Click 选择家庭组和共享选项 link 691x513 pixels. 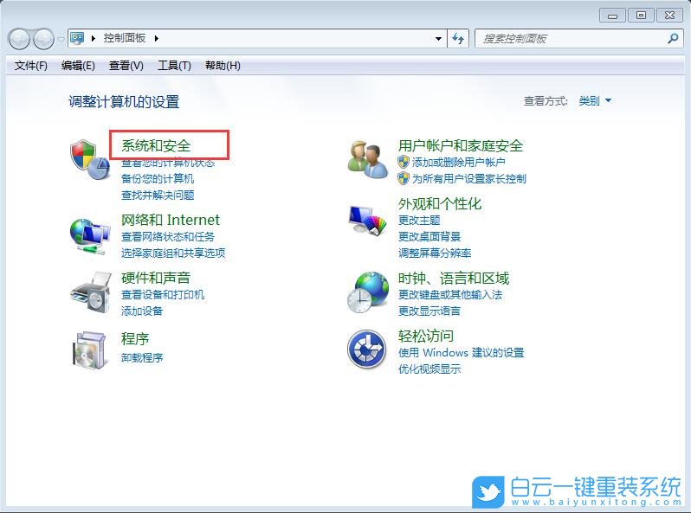(x=173, y=253)
